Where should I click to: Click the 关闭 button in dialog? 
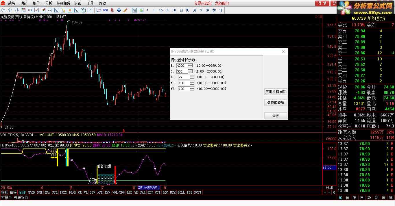click(x=276, y=116)
